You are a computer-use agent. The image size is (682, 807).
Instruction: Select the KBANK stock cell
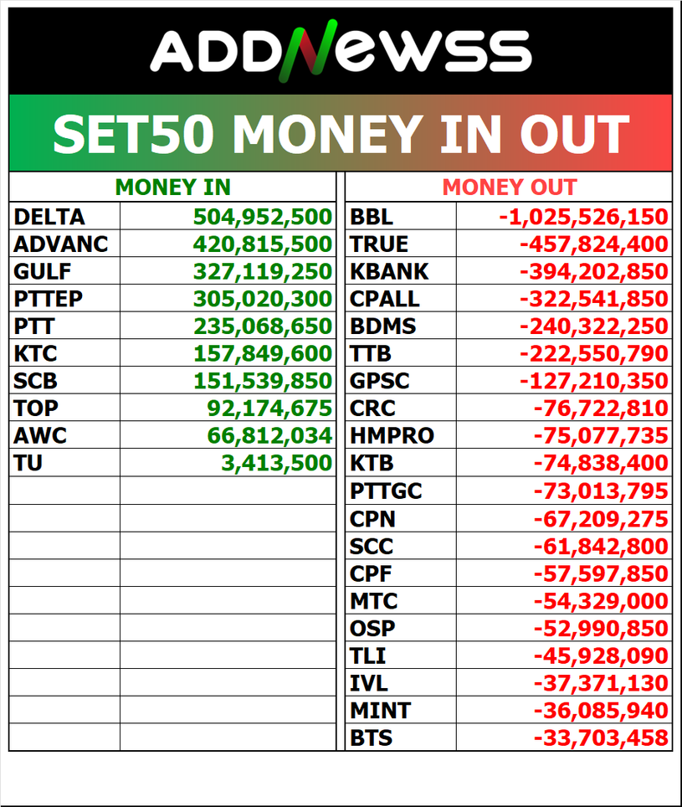(389, 272)
